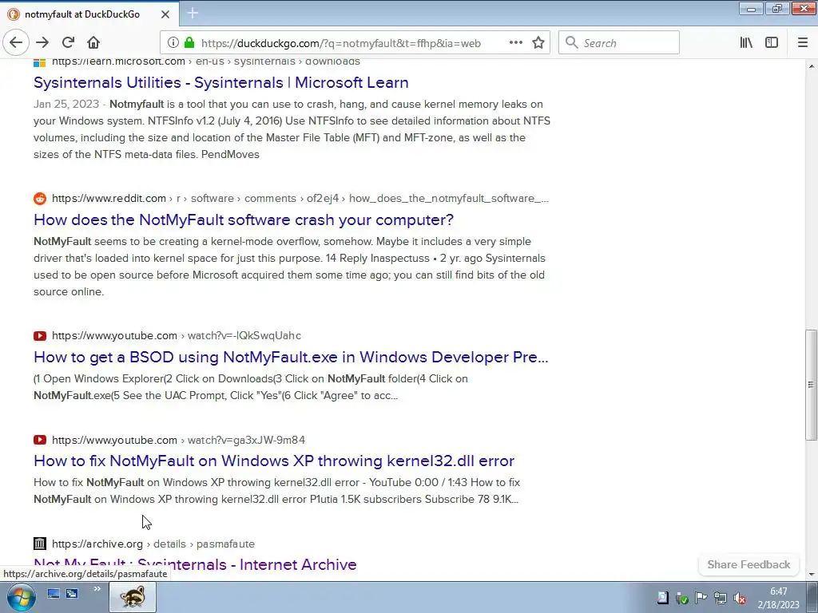Open a new tab with the plus button

click(x=193, y=14)
